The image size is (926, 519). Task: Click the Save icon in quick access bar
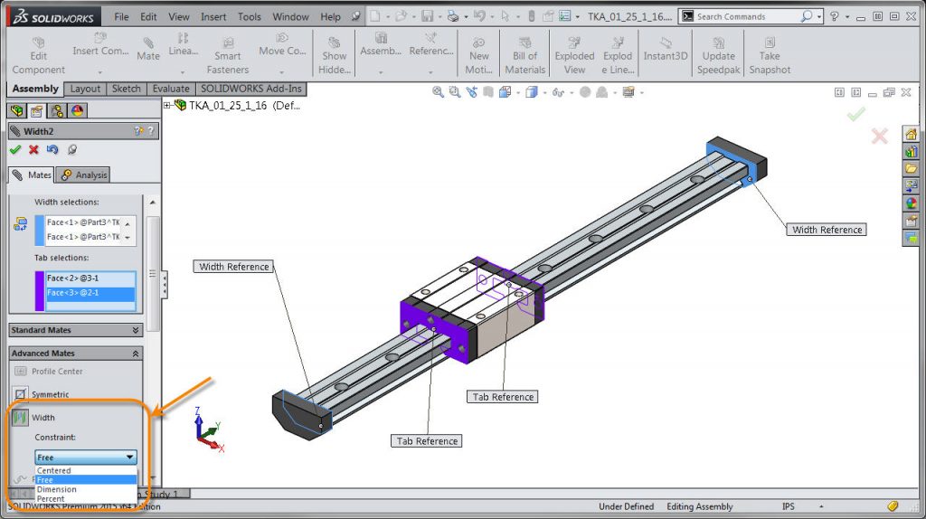428,16
